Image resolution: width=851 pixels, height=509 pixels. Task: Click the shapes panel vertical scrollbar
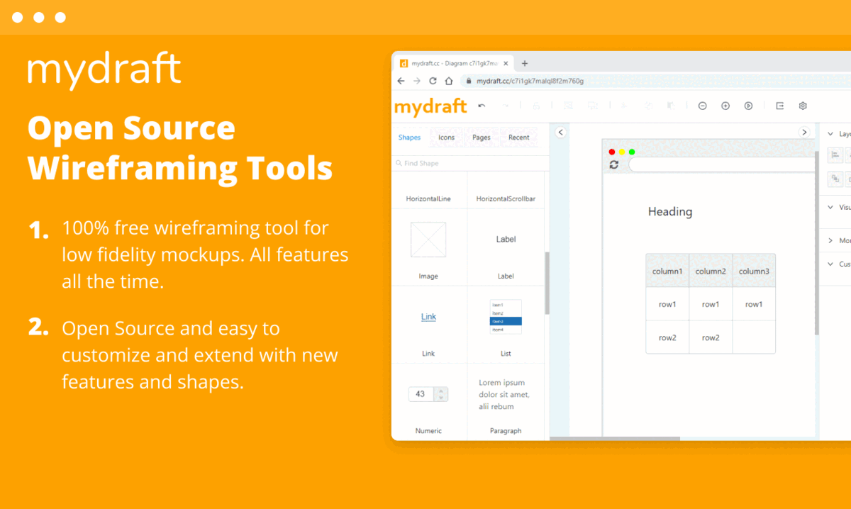tap(546, 284)
